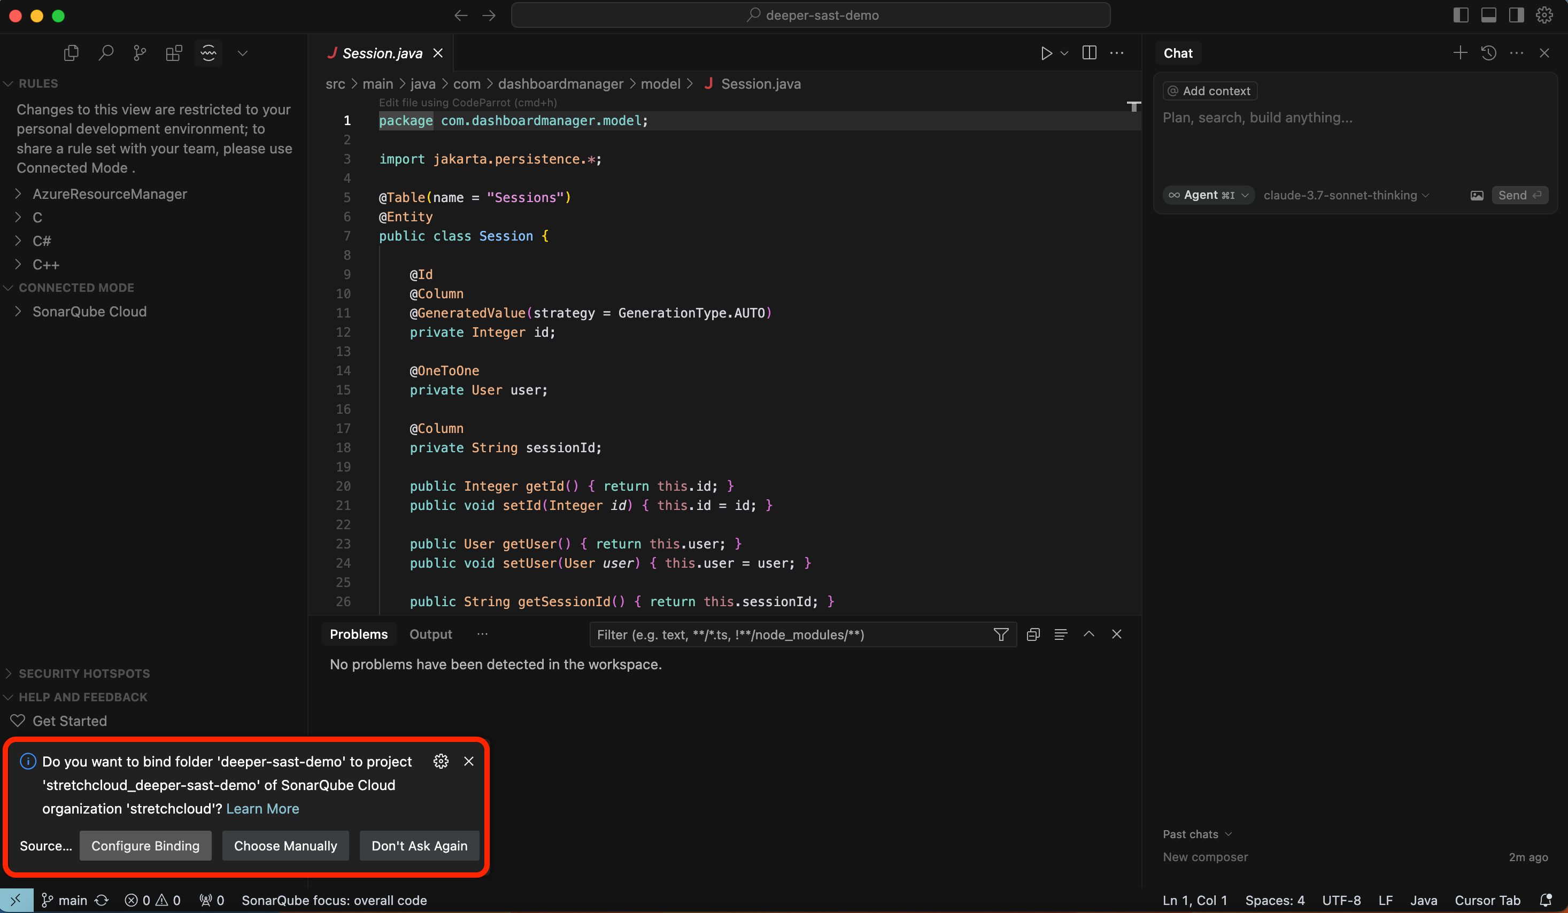This screenshot has height=913, width=1568.
Task: Run the Java file with play icon
Action: click(1046, 53)
